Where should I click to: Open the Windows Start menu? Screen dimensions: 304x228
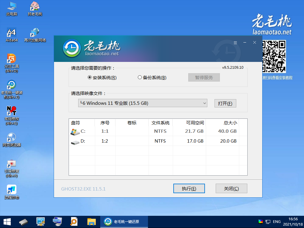7,222
